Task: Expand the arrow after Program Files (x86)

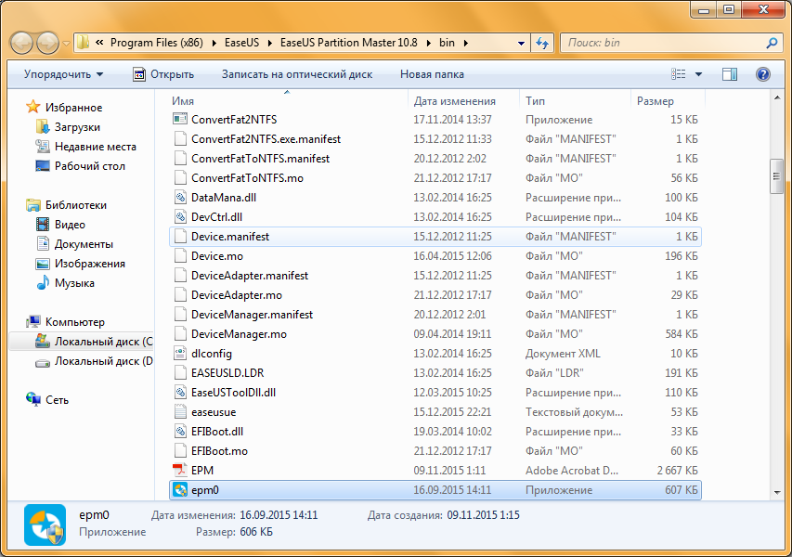Action: click(214, 43)
